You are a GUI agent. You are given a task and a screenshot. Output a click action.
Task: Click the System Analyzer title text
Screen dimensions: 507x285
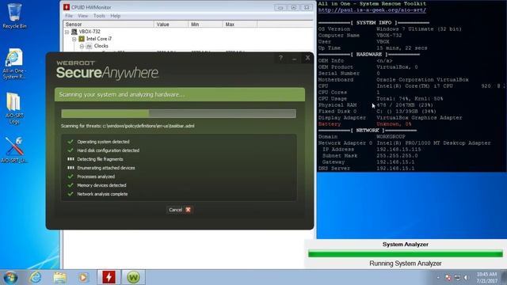click(406, 245)
